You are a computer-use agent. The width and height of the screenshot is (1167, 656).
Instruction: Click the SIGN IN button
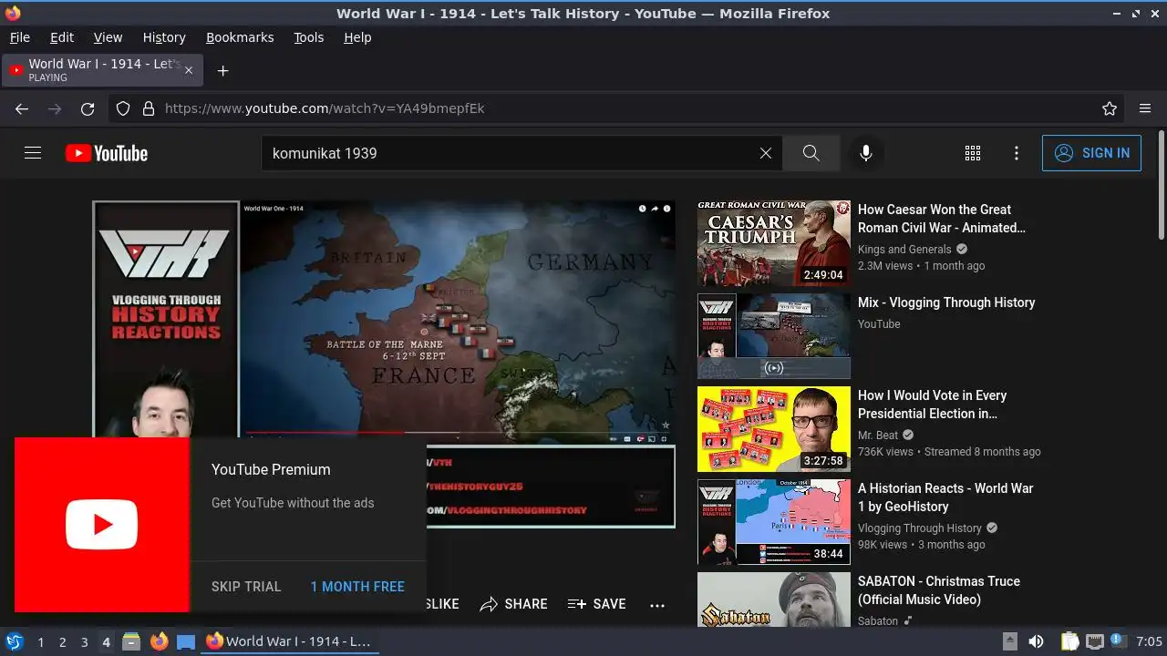1091,153
